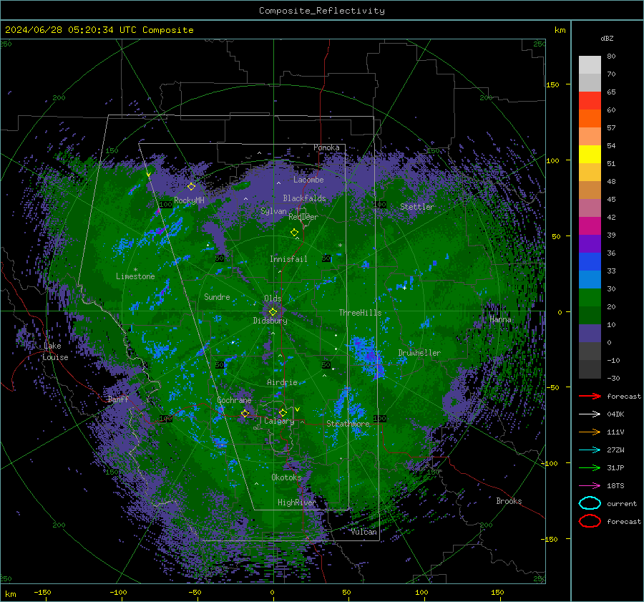The width and height of the screenshot is (644, 602).
Task: Click the red forecast arrow in legend
Action: [x=590, y=396]
